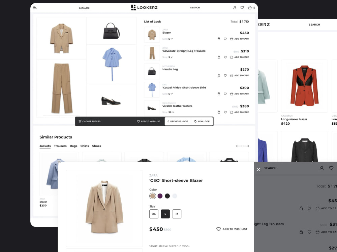Open the Long-sleeve blazer $420 title link

point(294,119)
